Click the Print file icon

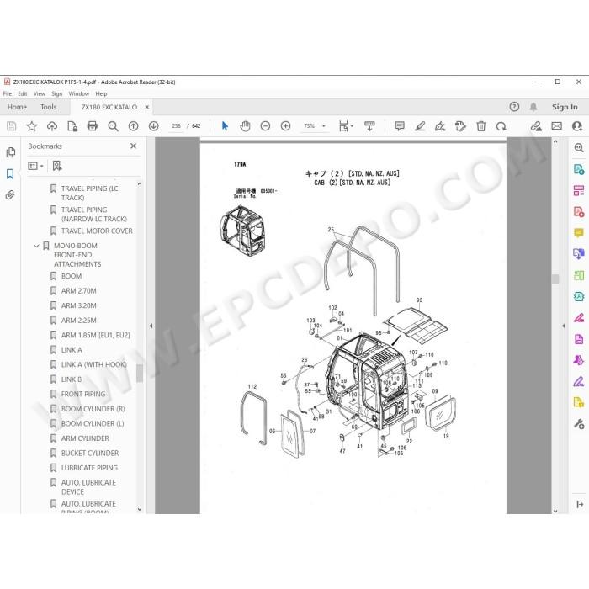click(x=93, y=126)
